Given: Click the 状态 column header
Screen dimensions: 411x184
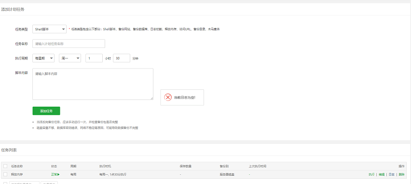Looking at the screenshot, I should [x=54, y=166].
